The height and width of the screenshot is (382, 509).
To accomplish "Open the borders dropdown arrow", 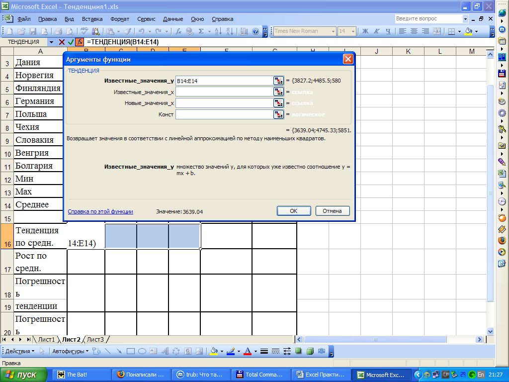I will [x=459, y=31].
